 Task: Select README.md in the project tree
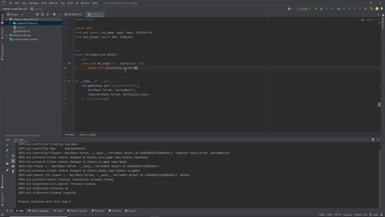point(23,31)
